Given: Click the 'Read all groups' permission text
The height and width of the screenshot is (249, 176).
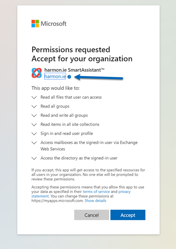Looking at the screenshot, I should coord(55,107).
